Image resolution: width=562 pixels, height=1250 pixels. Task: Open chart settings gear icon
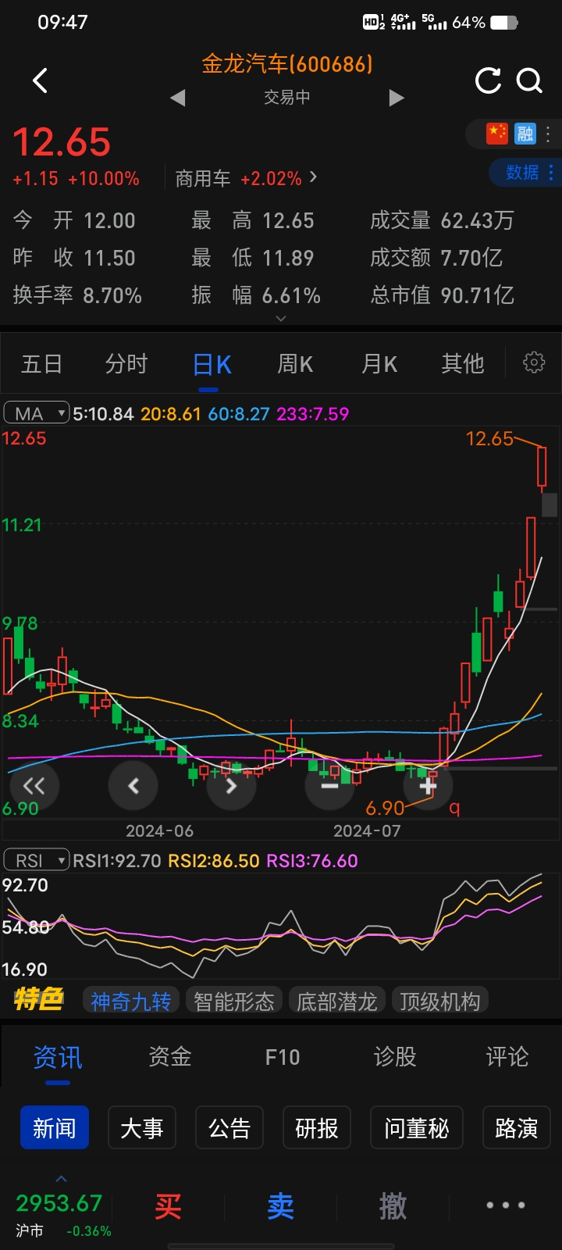coord(534,362)
